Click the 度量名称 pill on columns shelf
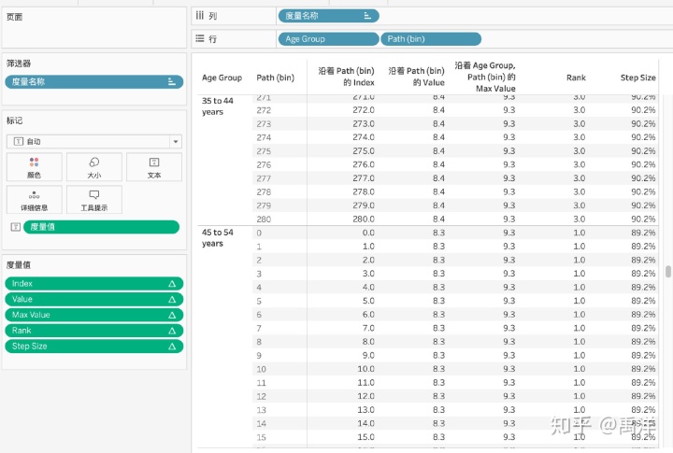The image size is (673, 453). (x=327, y=16)
